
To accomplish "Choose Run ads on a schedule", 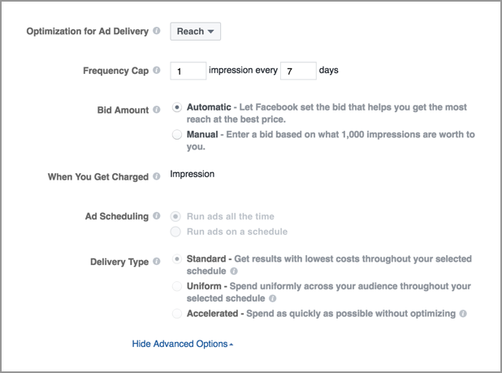I will pyautogui.click(x=177, y=232).
